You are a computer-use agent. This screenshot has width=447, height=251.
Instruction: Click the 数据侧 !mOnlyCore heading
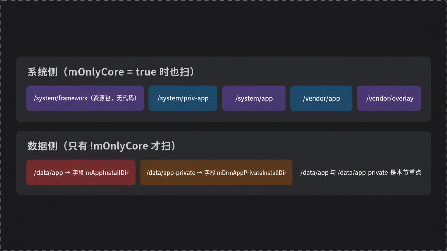[102, 146]
